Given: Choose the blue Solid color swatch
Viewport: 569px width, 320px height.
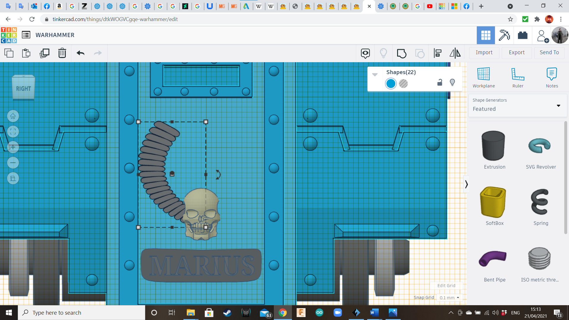Looking at the screenshot, I should (x=391, y=84).
